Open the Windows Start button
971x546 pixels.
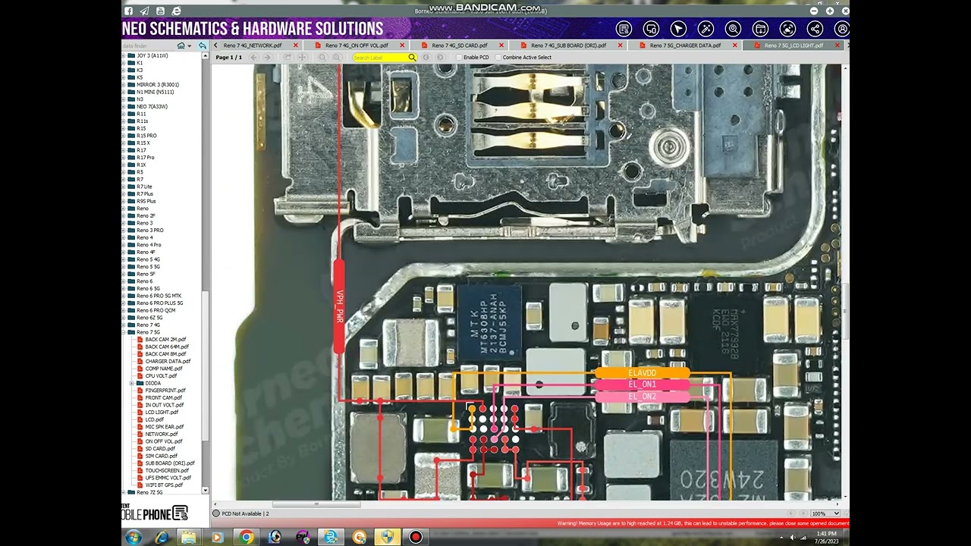tap(133, 537)
